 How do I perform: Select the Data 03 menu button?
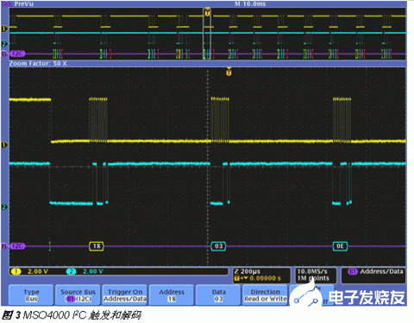218,295
